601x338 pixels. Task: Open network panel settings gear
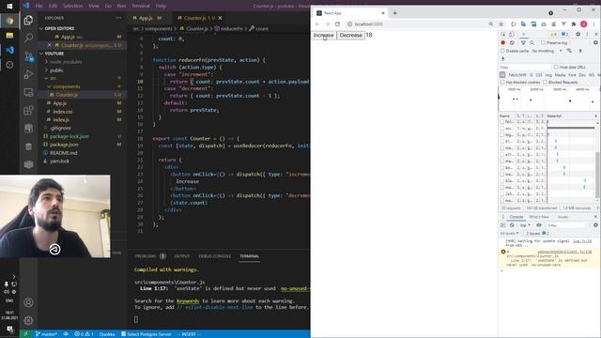[595, 42]
